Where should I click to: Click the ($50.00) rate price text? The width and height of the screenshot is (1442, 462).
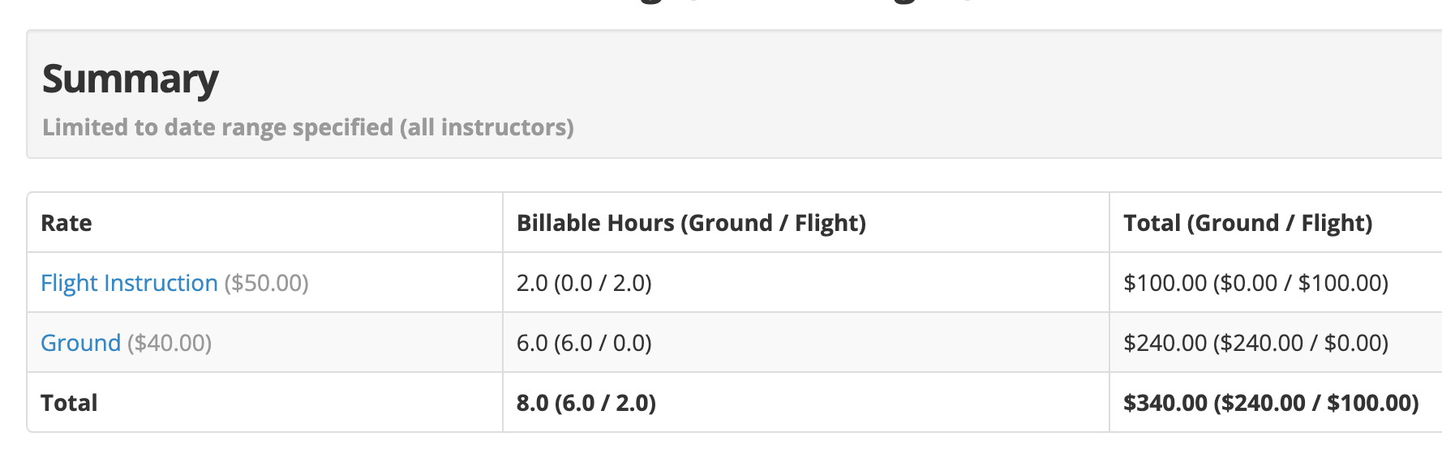(266, 283)
